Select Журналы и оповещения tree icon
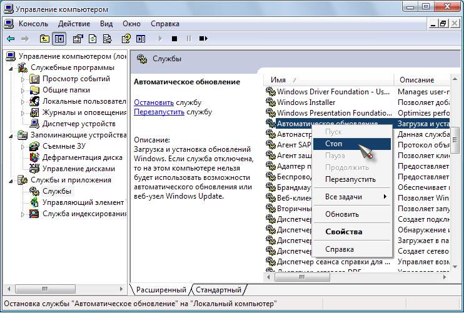Image resolution: width=464 pixels, height=313 pixels. (34, 112)
